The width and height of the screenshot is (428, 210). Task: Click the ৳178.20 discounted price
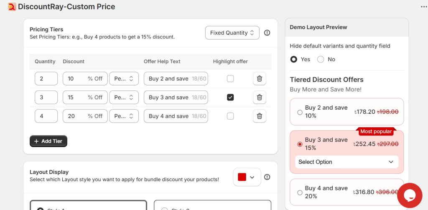[x=364, y=112]
